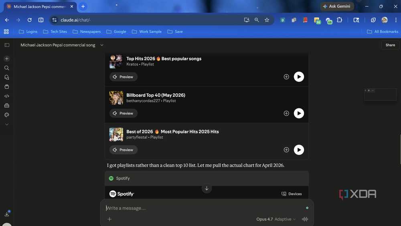Image resolution: width=401 pixels, height=226 pixels.
Task: Open the palette icon in sidebar
Action: [7, 115]
